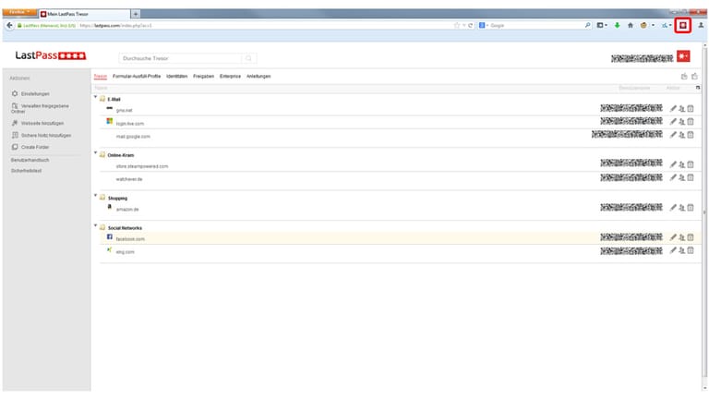Go back with the browser back arrow
This screenshot has width=709, height=399.
pos(9,25)
